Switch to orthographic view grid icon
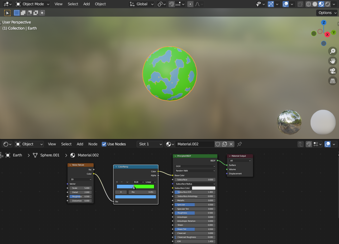 click(333, 81)
